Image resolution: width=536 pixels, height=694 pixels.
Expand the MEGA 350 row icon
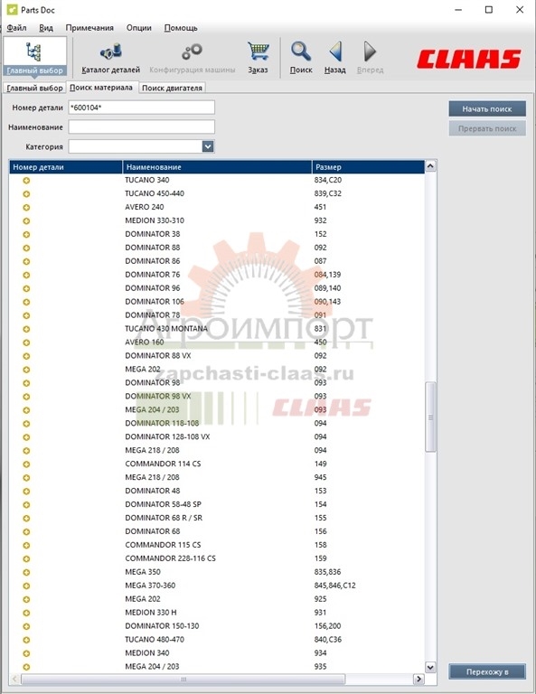[26, 572]
